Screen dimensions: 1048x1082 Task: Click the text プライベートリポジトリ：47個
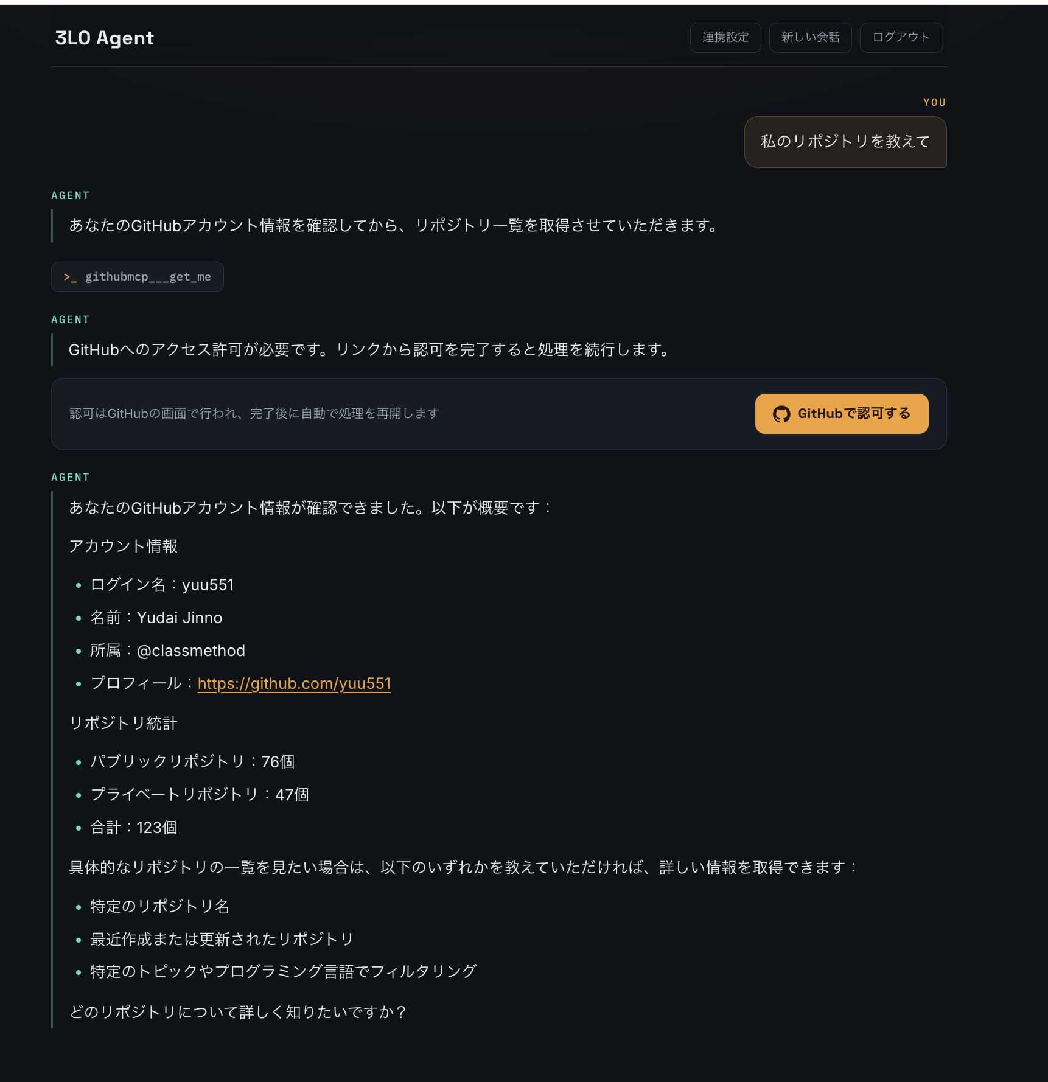point(200,795)
